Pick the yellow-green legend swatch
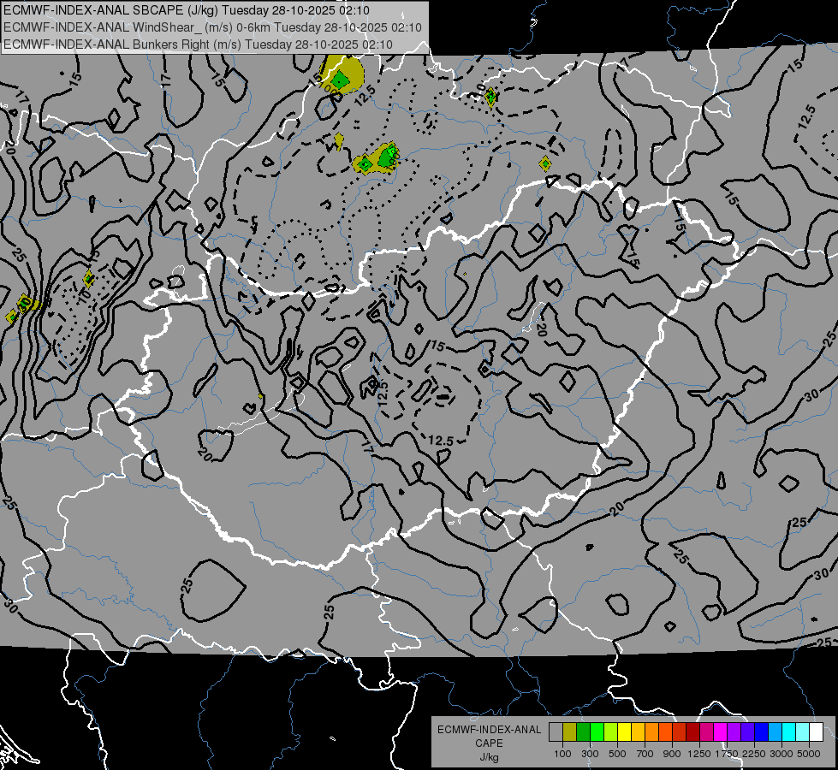The width and height of the screenshot is (838, 770). click(611, 732)
